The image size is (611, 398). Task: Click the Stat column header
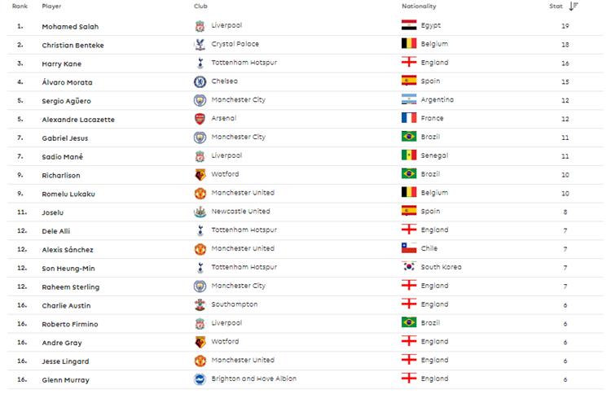click(x=555, y=7)
